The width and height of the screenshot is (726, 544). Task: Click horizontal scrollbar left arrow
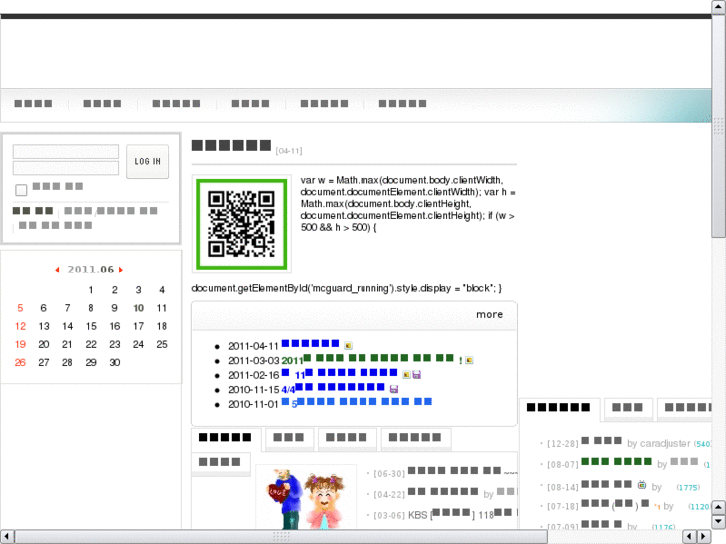pyautogui.click(x=6, y=537)
